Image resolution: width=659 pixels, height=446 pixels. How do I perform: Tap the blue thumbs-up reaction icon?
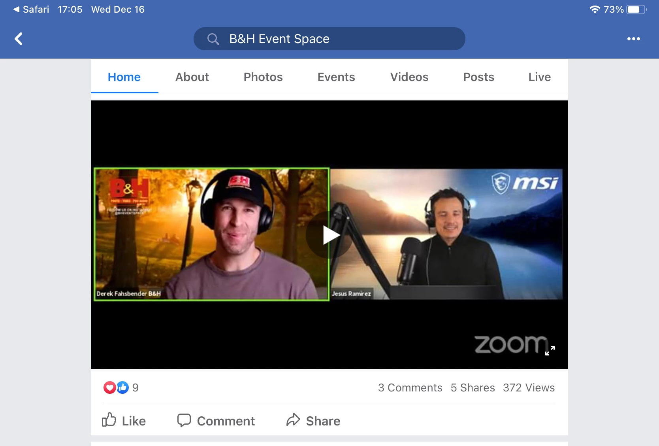click(x=122, y=387)
